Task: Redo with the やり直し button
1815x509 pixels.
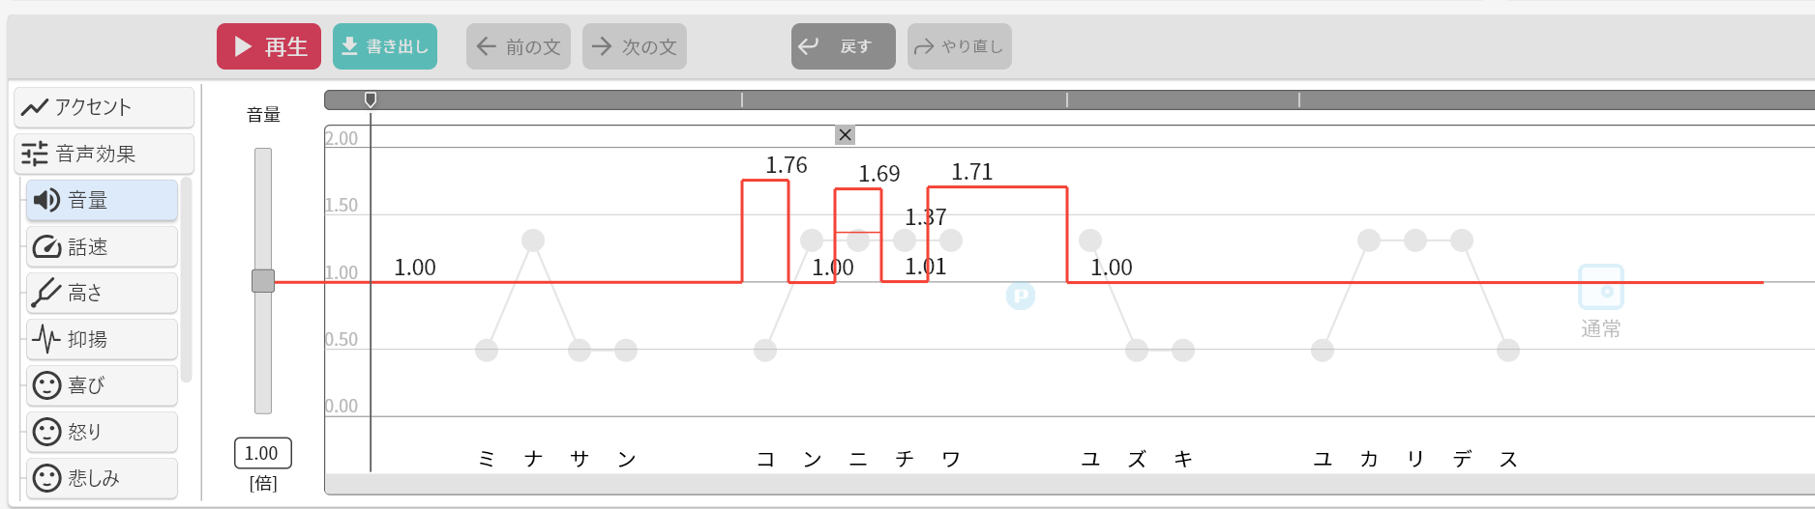Action: point(959,46)
